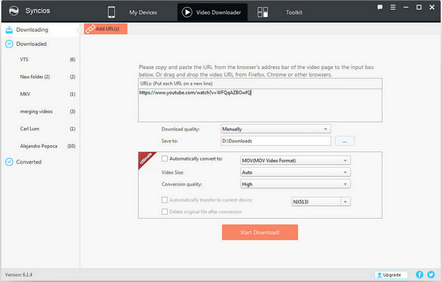Click the Downloading tray icon in the sidebar
442x282 pixels.
point(9,30)
